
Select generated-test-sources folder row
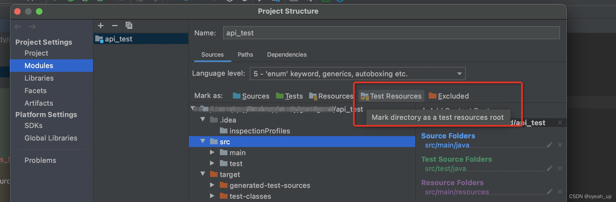pyautogui.click(x=302, y=185)
